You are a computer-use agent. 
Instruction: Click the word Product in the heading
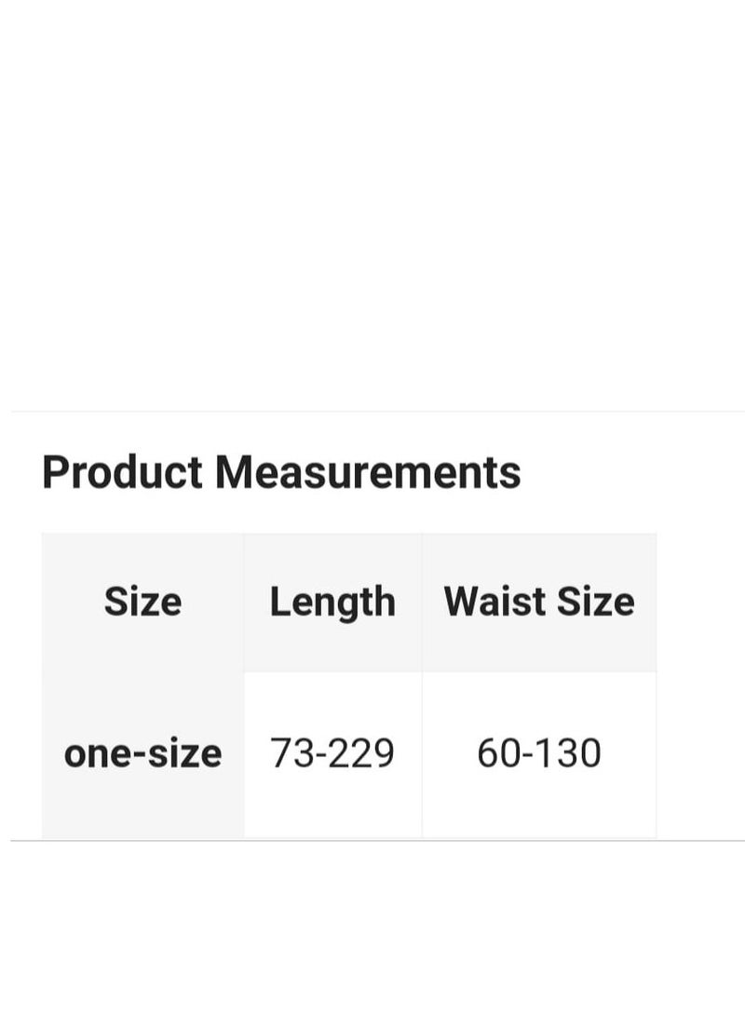point(122,472)
